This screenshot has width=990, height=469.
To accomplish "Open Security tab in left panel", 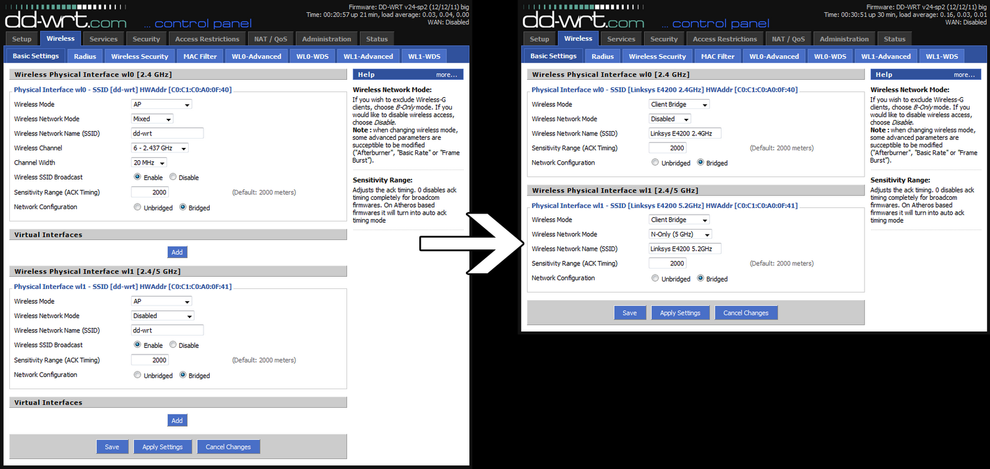I will click(x=146, y=39).
